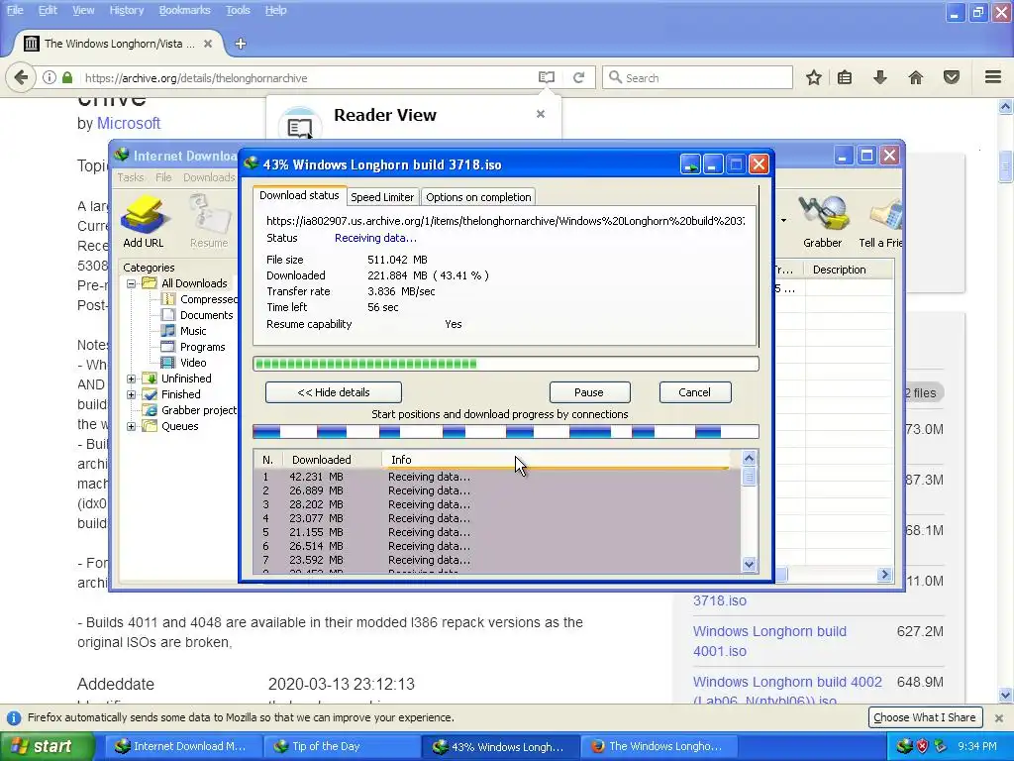
Task: Cancel the download
Action: [694, 392]
